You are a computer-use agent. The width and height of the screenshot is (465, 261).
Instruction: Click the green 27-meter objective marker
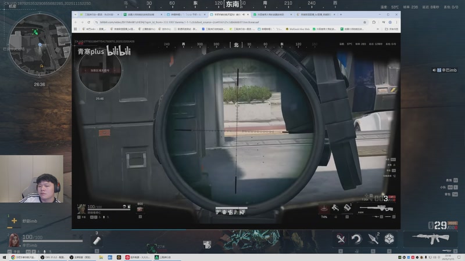pos(152,248)
